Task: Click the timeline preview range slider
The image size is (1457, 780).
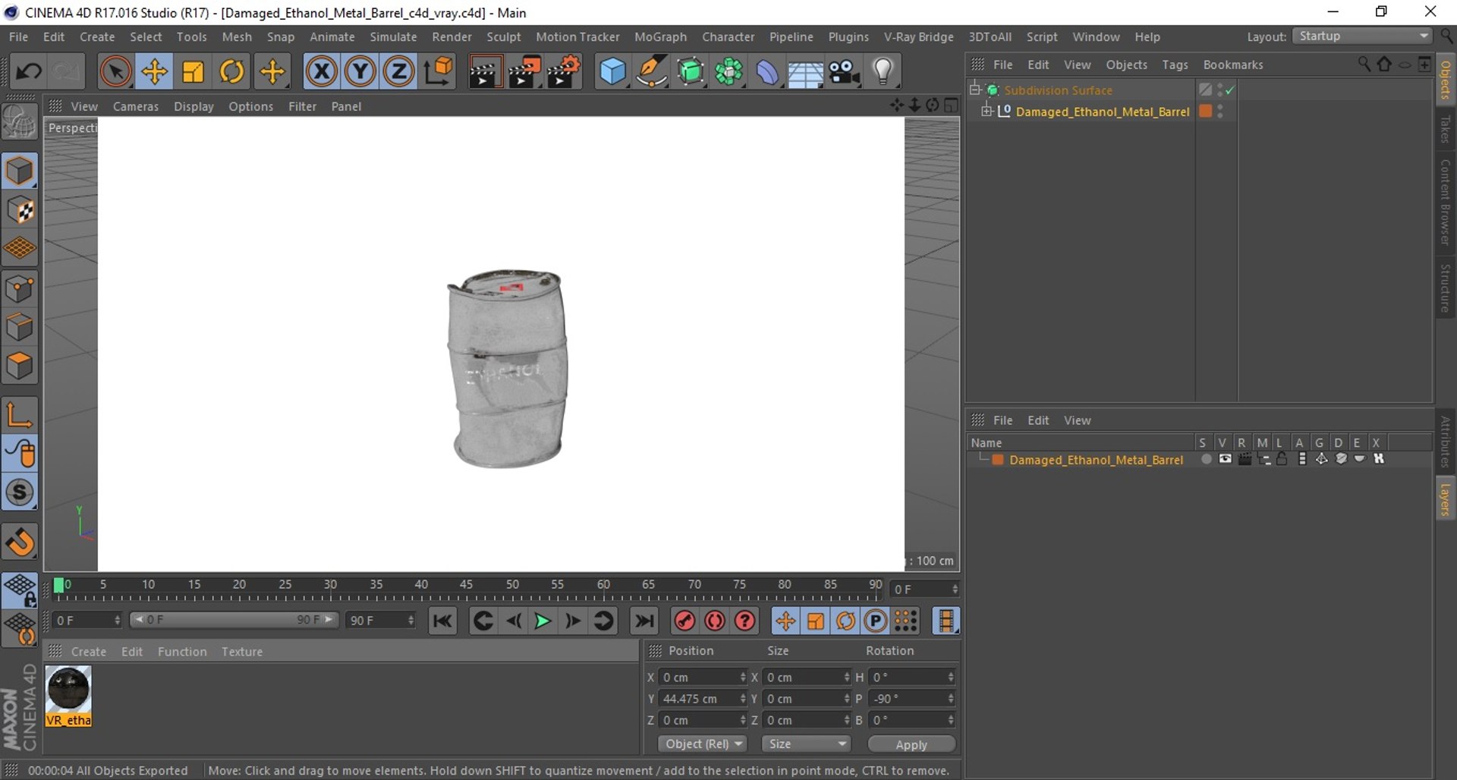Action: (x=234, y=620)
